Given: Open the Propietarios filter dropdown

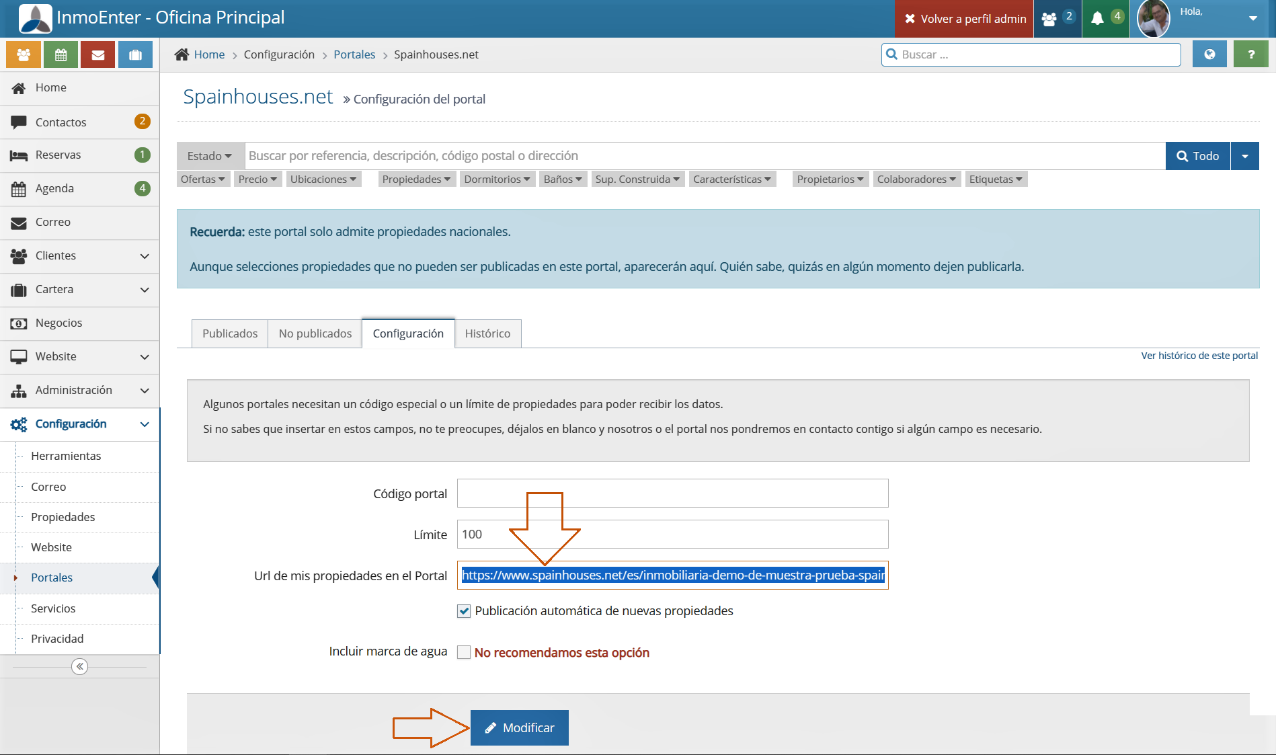Looking at the screenshot, I should coord(830,180).
